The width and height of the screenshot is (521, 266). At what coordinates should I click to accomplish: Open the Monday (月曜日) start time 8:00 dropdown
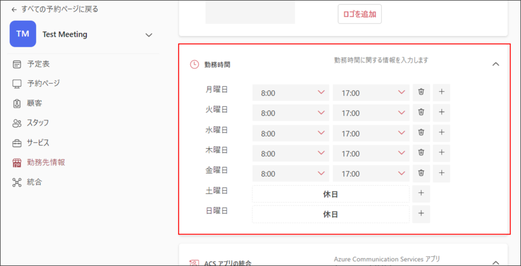pyautogui.click(x=291, y=92)
